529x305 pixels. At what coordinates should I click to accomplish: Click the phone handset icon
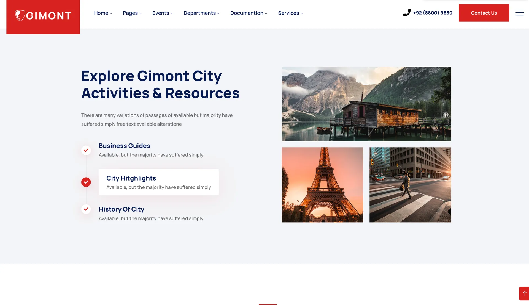(407, 13)
